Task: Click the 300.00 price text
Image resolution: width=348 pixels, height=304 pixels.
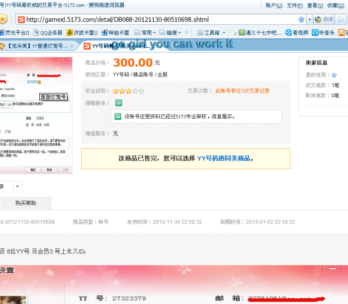Action: pos(133,63)
